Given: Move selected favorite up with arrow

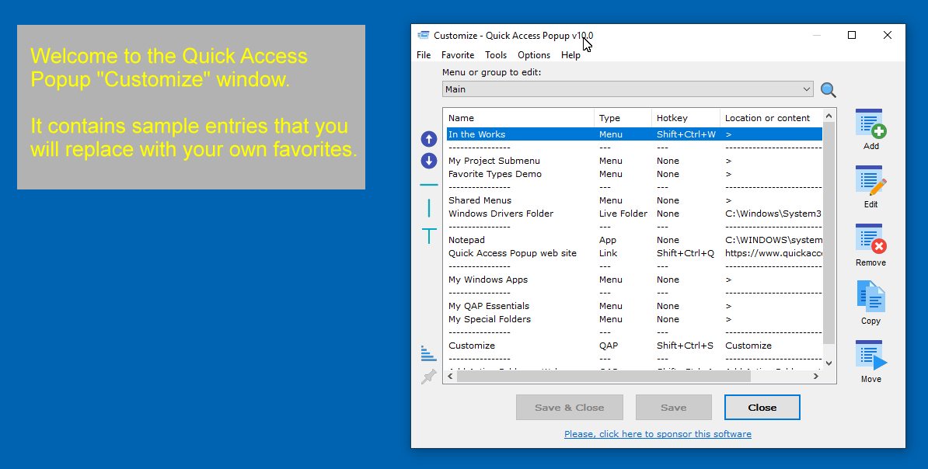Looking at the screenshot, I should [429, 139].
